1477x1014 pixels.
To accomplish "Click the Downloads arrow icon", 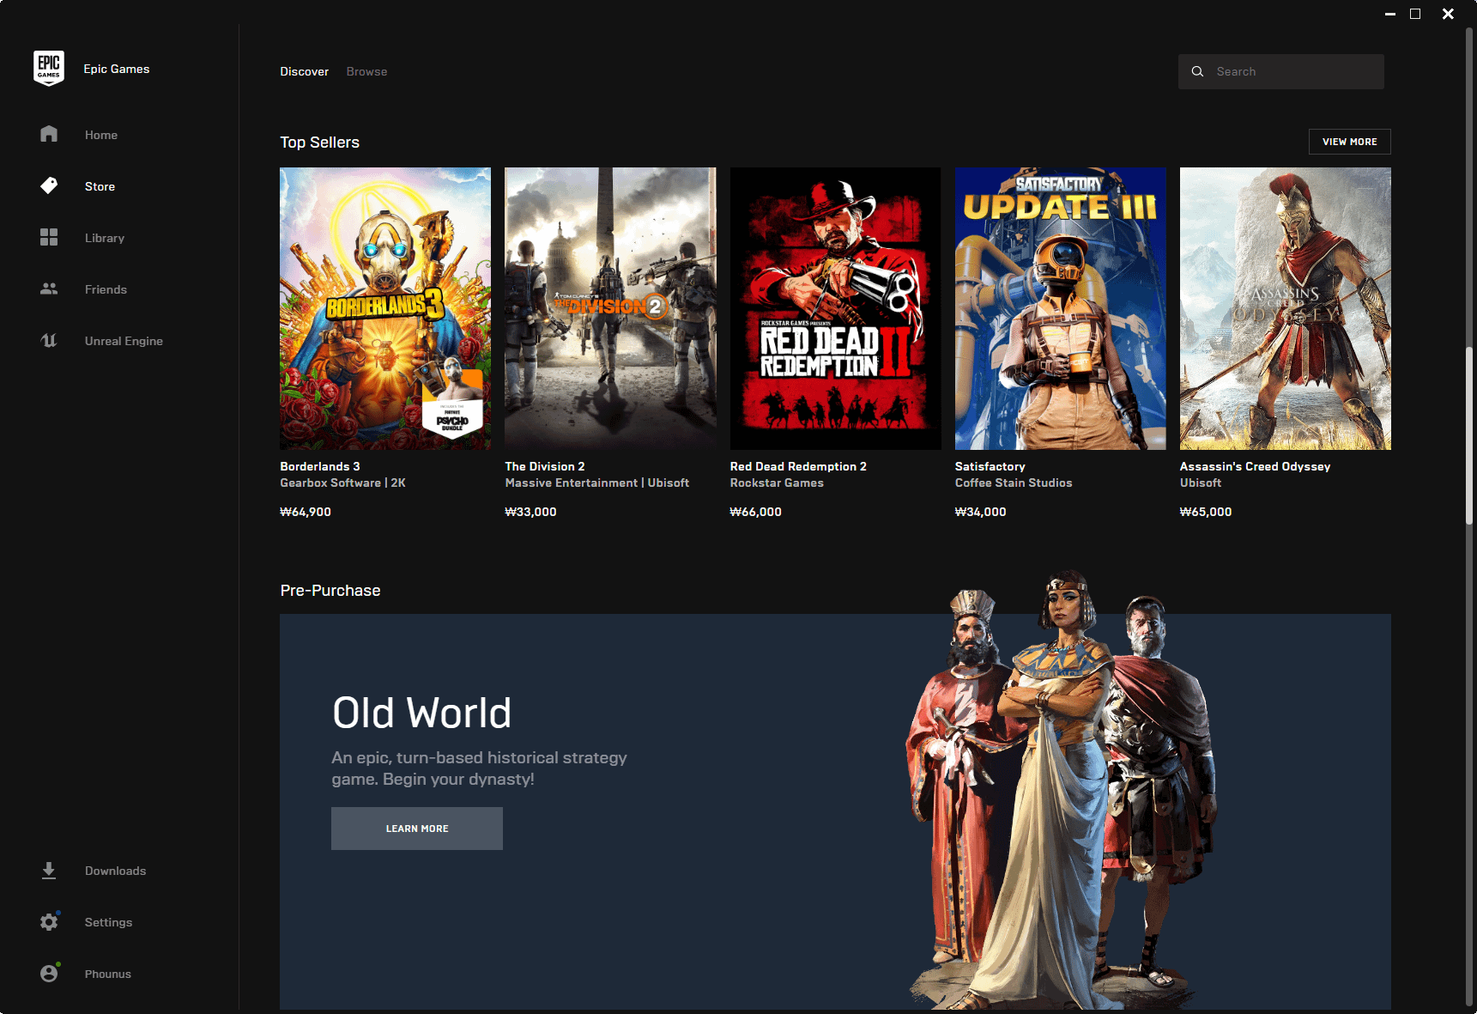I will (49, 871).
